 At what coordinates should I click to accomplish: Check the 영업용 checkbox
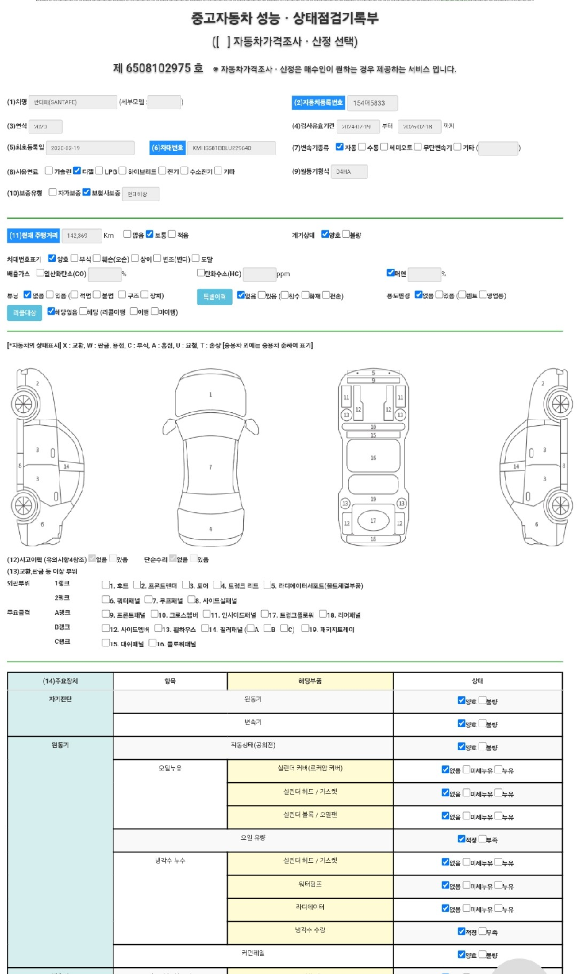coord(482,295)
